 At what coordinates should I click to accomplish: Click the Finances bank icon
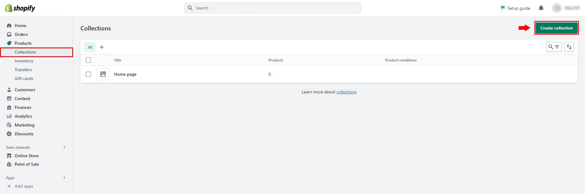pos(9,107)
